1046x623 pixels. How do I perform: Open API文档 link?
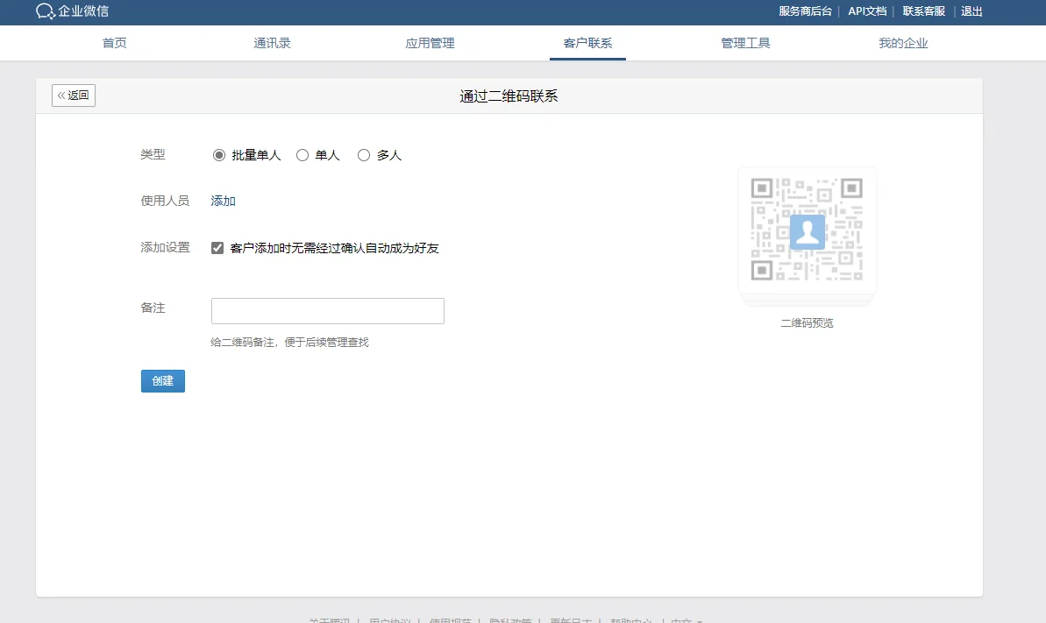867,11
